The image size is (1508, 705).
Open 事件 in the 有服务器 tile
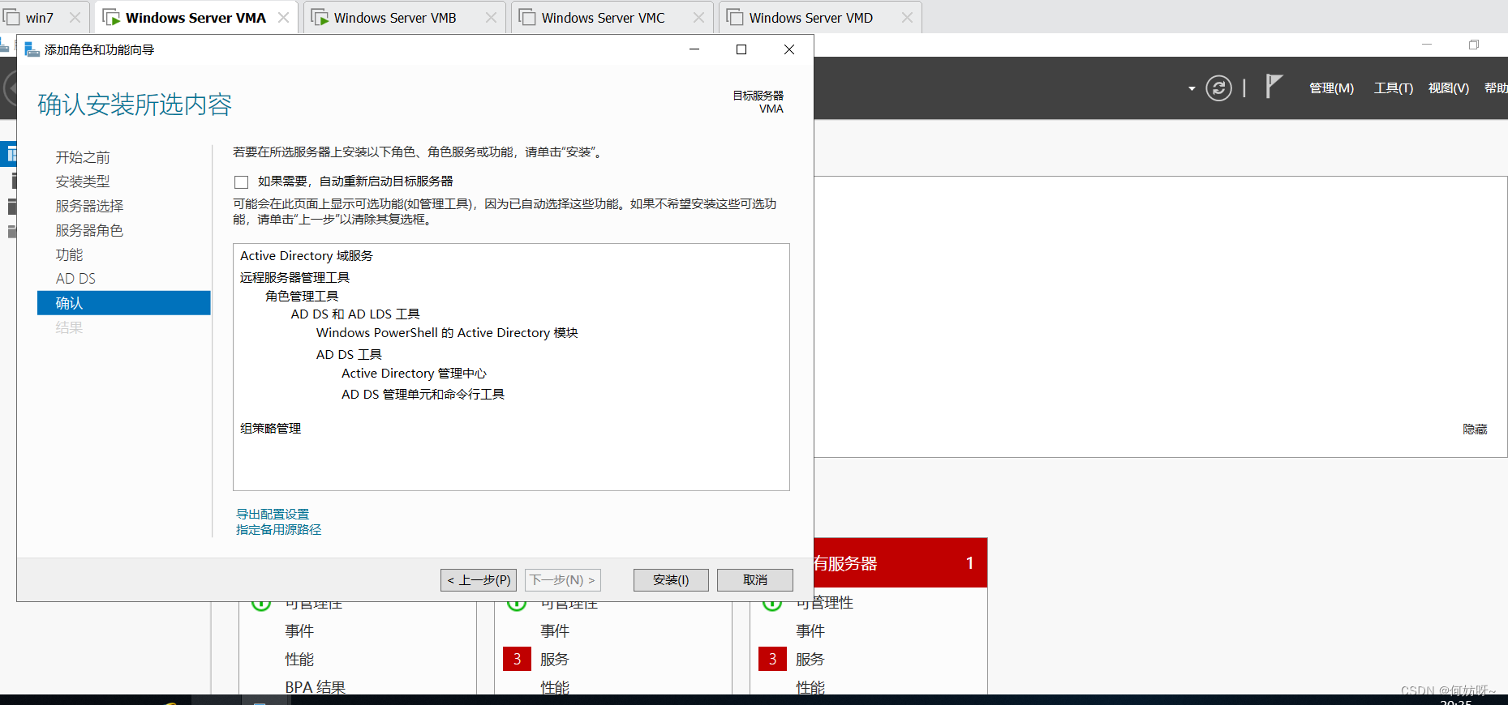pyautogui.click(x=810, y=631)
